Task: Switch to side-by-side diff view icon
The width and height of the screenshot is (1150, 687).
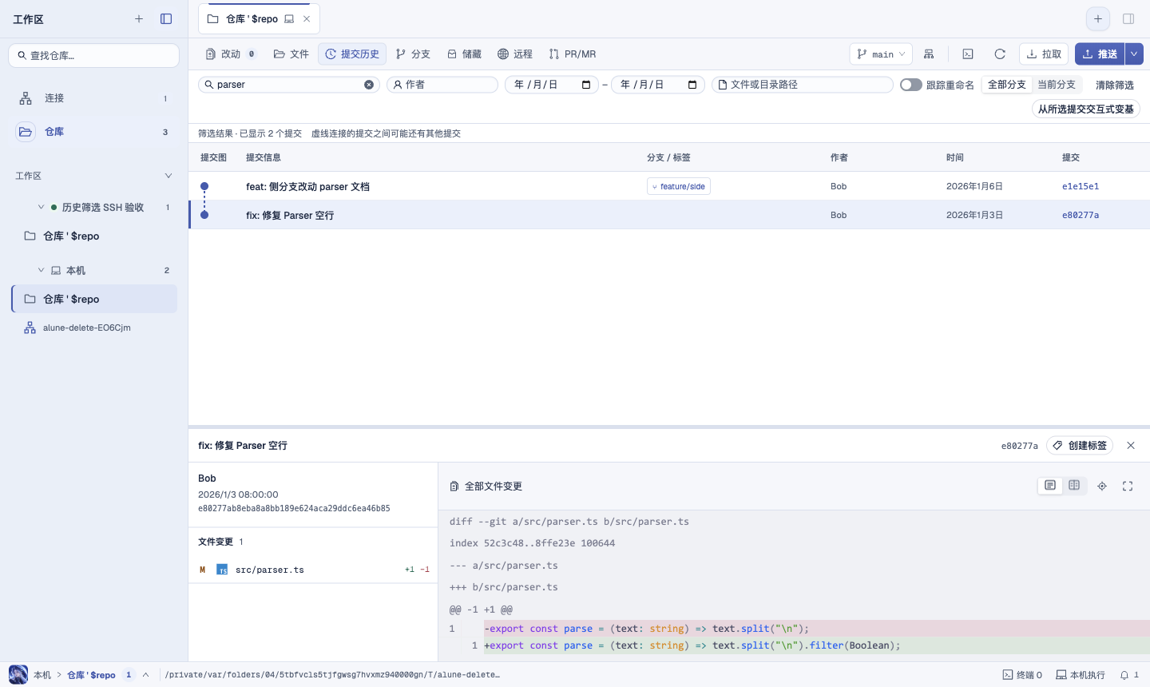Action: click(x=1074, y=486)
